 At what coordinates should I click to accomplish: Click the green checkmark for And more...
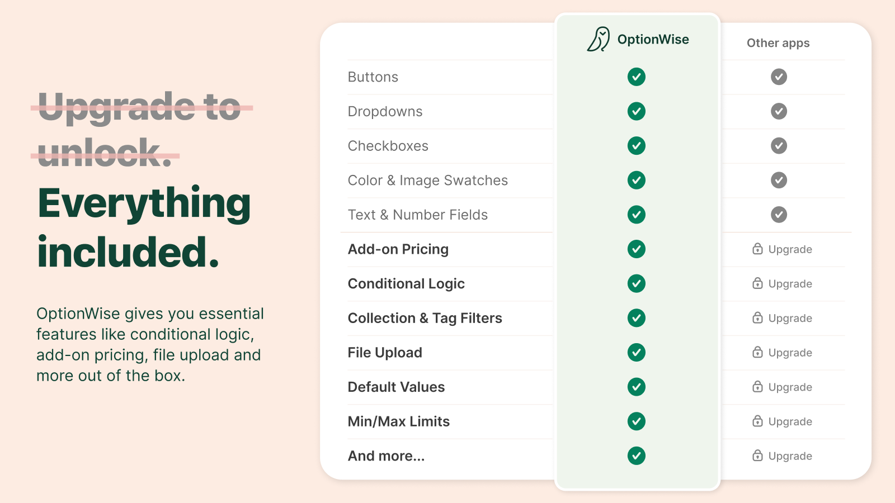[637, 456]
